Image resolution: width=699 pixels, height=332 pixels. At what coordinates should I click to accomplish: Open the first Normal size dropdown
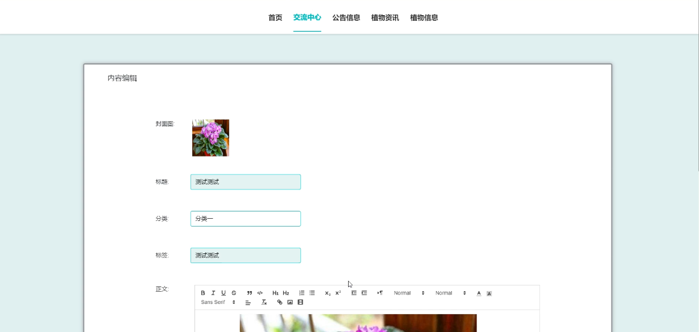point(409,293)
